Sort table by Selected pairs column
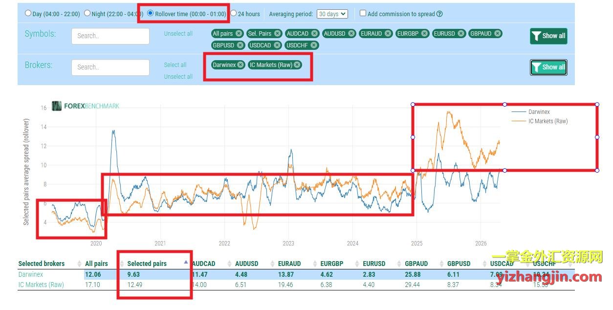 tap(147, 264)
